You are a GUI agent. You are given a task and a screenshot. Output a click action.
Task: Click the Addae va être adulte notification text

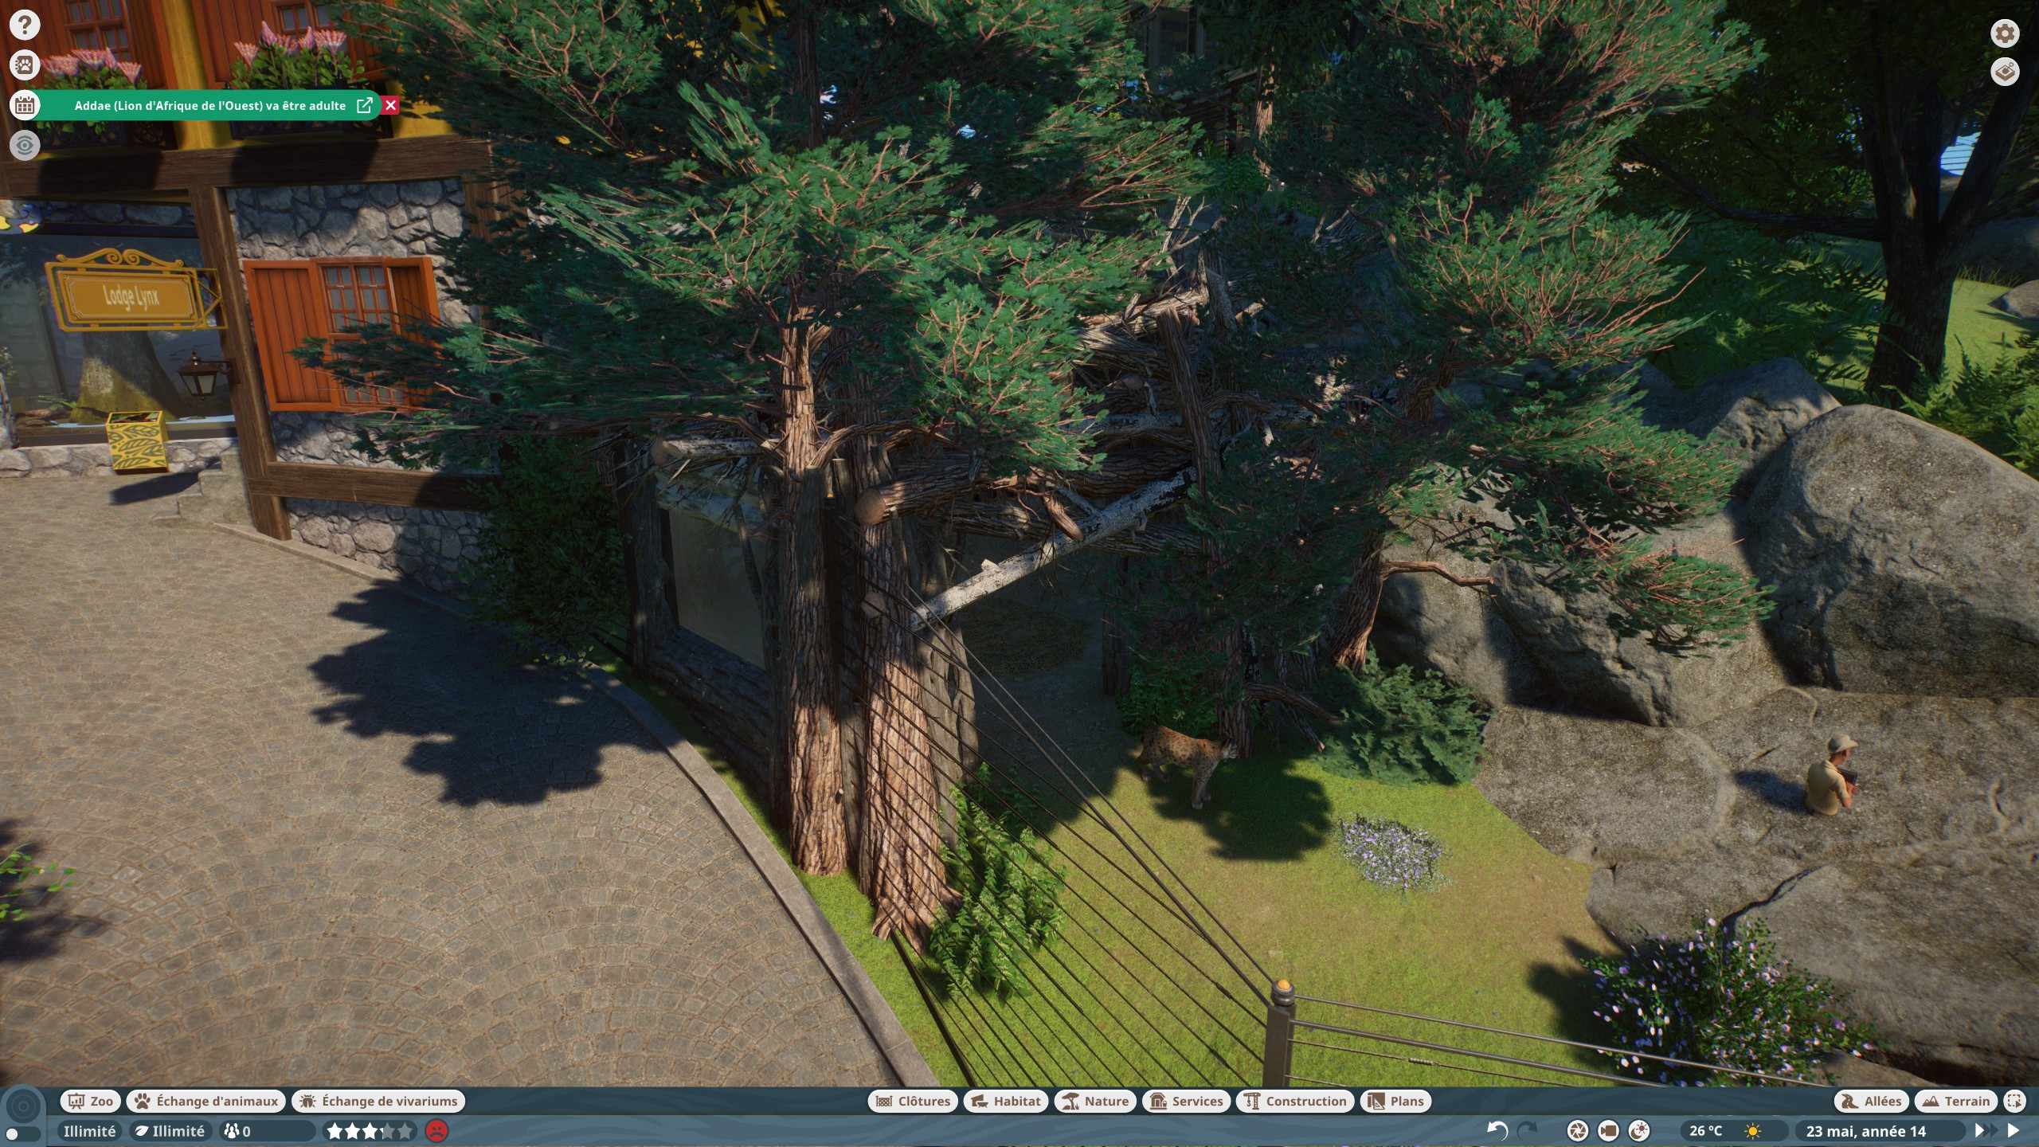click(210, 106)
